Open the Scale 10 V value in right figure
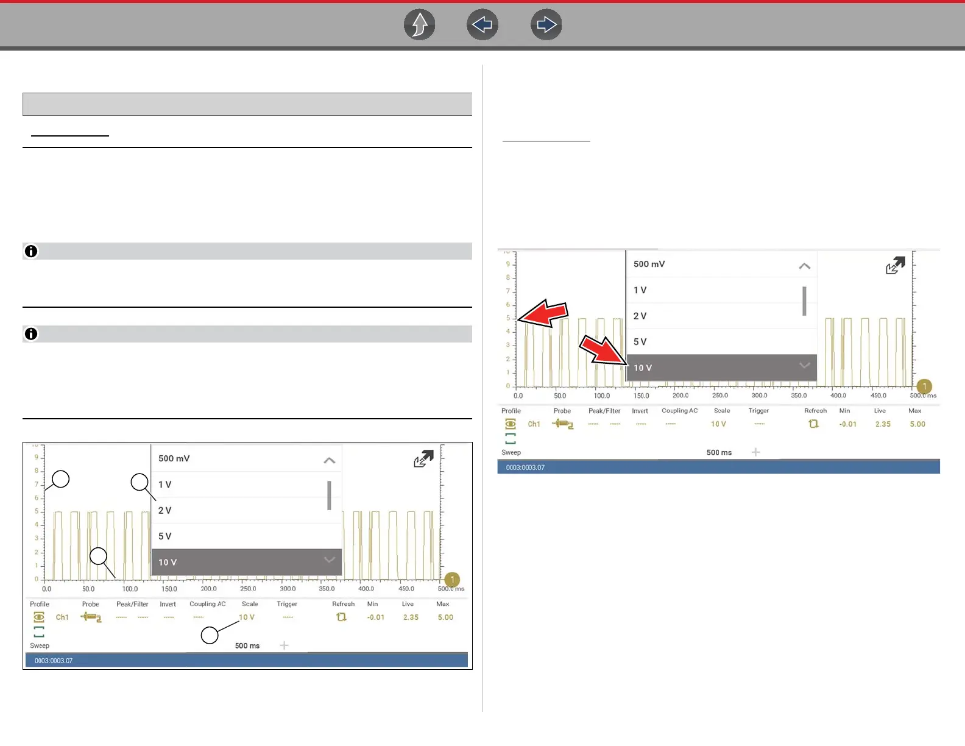The image size is (965, 746). pyautogui.click(x=719, y=424)
